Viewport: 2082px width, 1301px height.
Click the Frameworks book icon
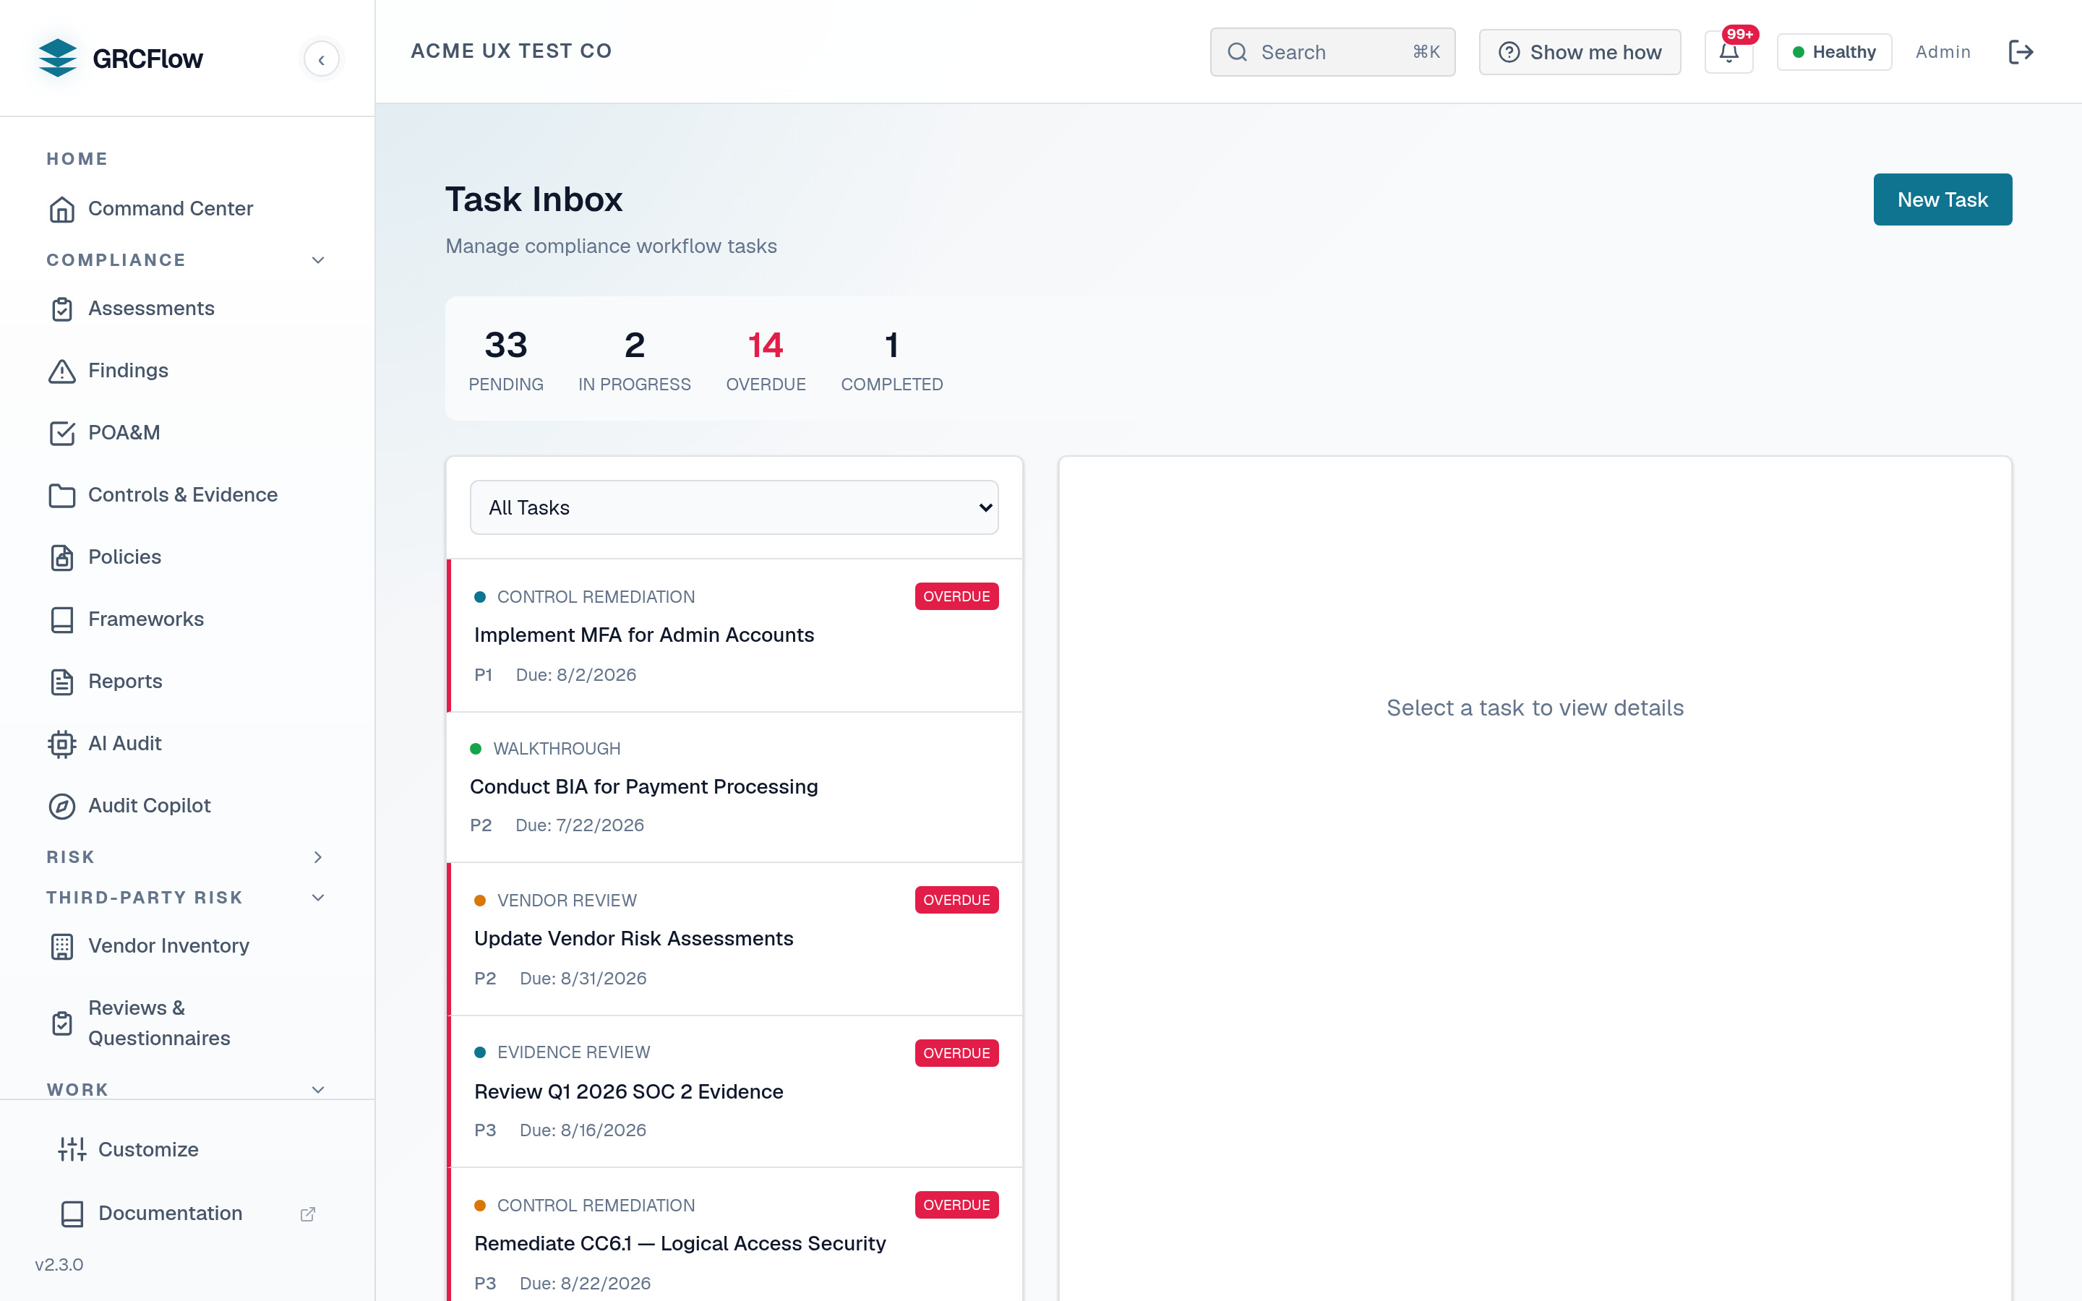click(x=62, y=619)
